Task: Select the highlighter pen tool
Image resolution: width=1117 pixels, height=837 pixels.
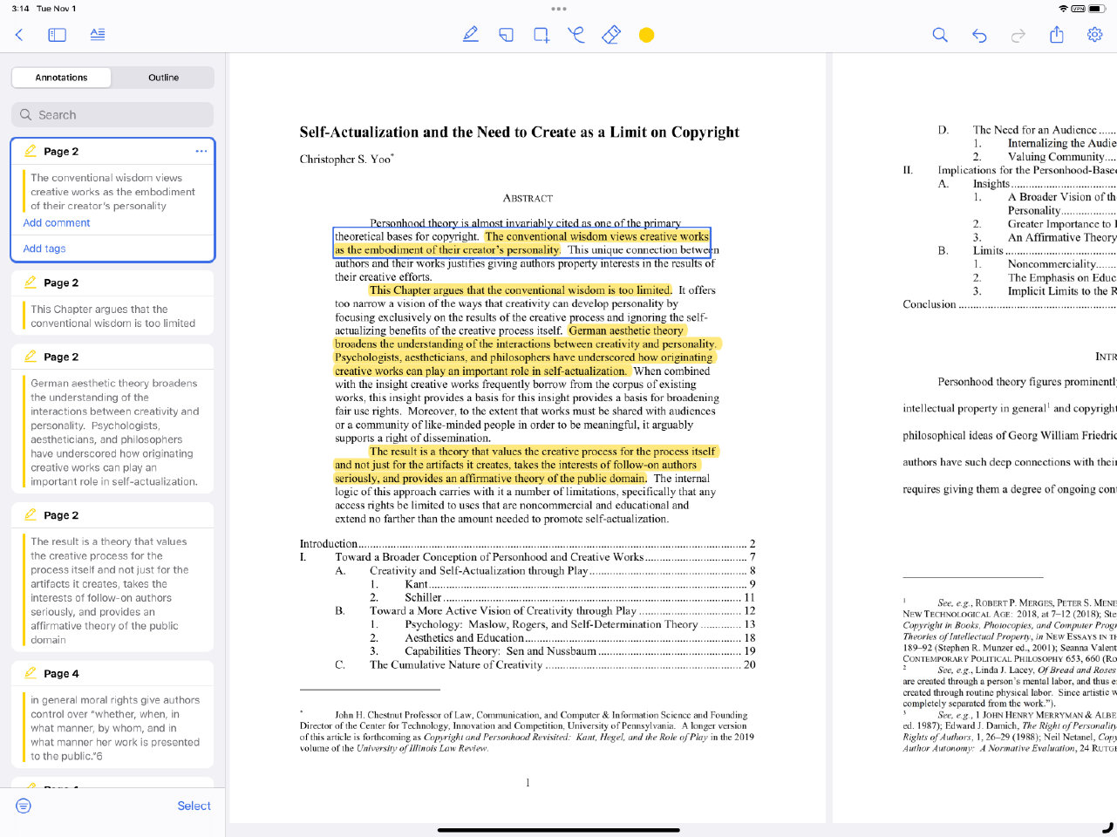Action: 471,35
